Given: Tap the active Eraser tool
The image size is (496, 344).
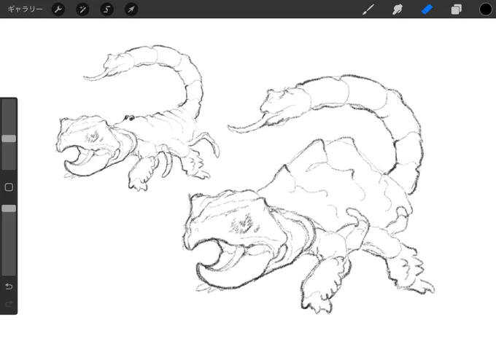Looking at the screenshot, I should 427,9.
